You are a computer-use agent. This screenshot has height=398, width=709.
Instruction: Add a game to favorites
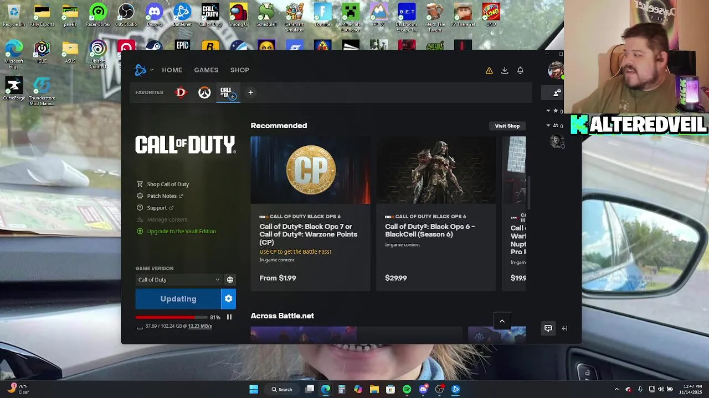(250, 93)
